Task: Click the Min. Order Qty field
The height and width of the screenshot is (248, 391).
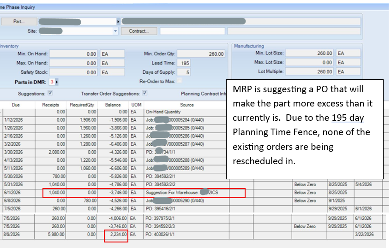Action: [x=201, y=54]
